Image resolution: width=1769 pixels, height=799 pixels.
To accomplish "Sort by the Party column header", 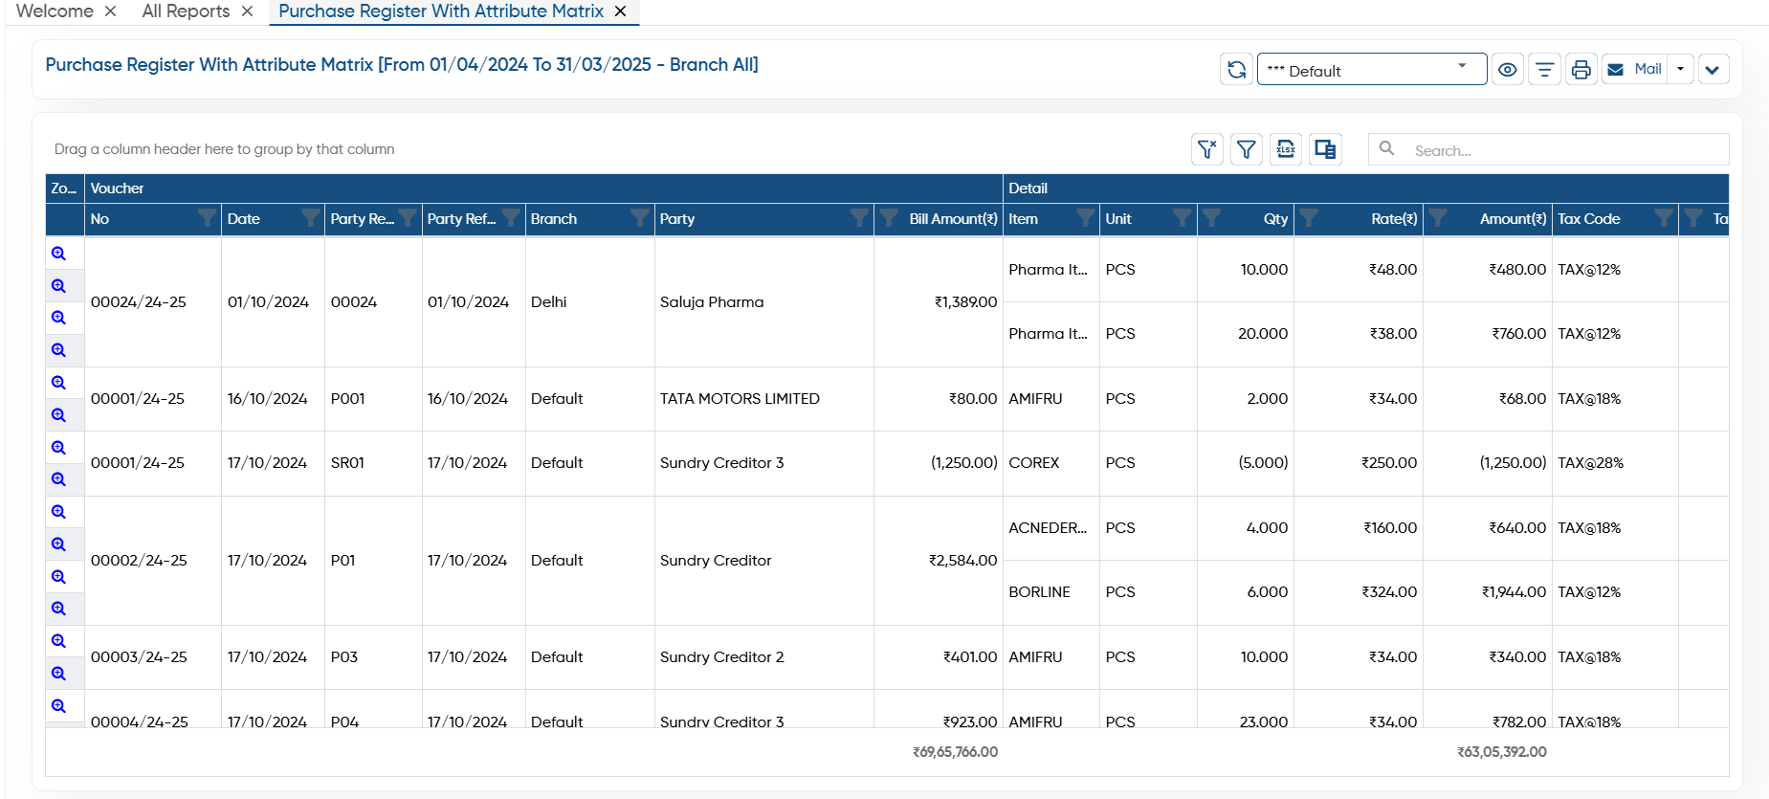I will point(677,219).
